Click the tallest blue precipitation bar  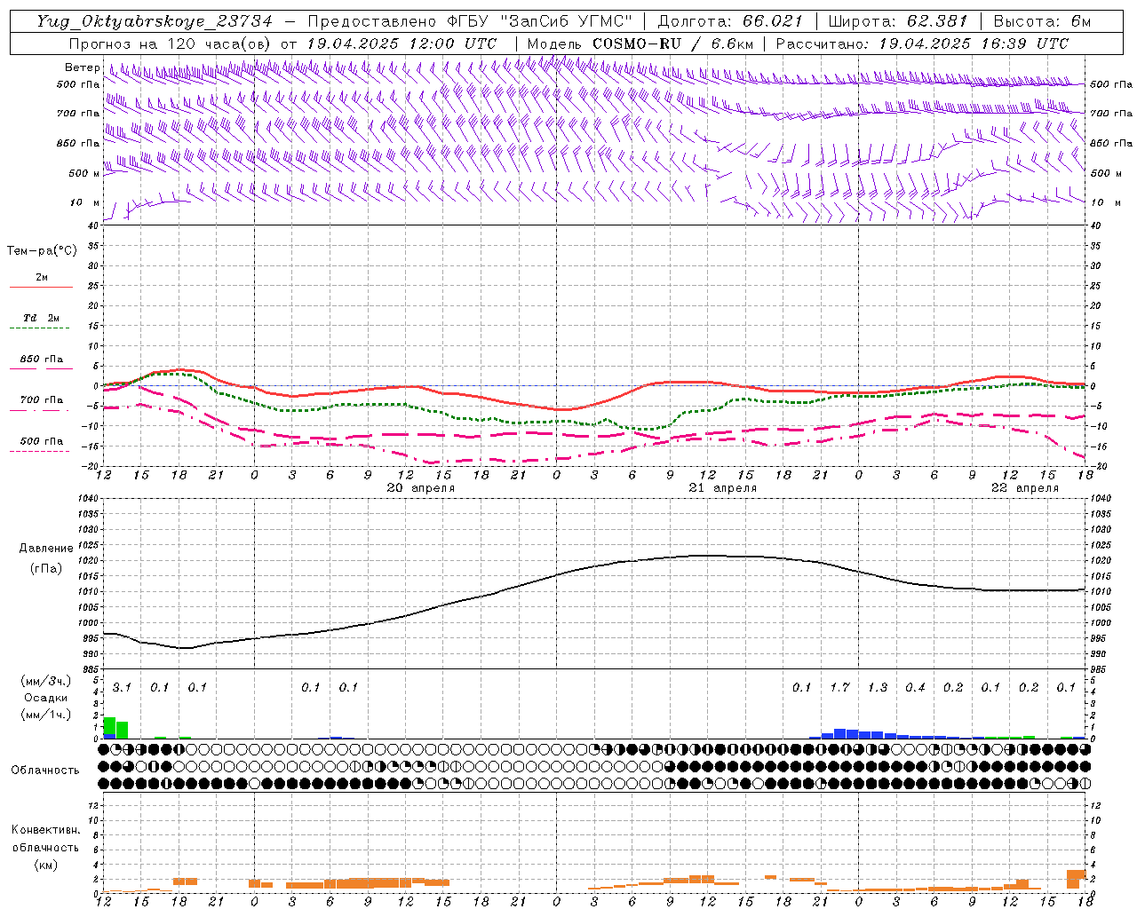point(839,734)
